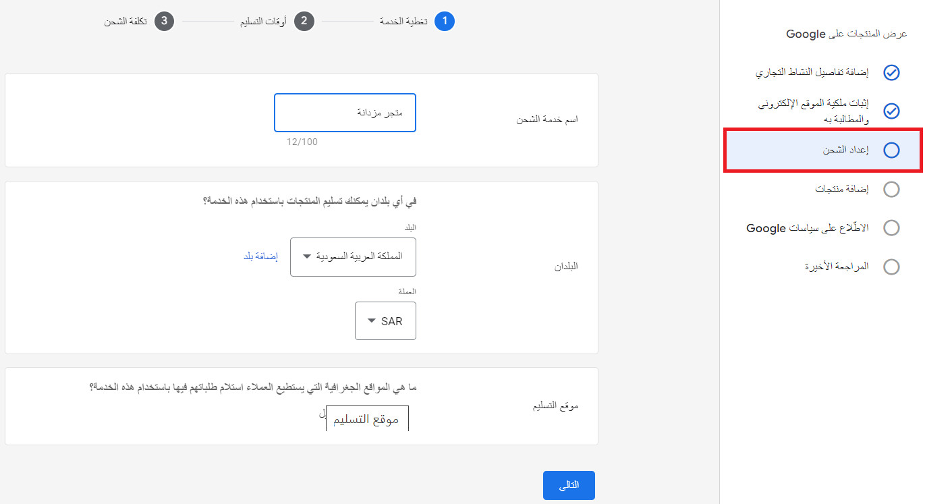
Task: Select the إضافة منتجات step circle
Action: 891,190
